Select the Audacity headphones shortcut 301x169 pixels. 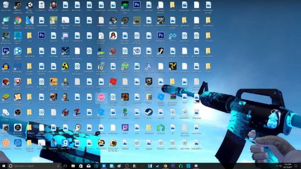coord(6,67)
